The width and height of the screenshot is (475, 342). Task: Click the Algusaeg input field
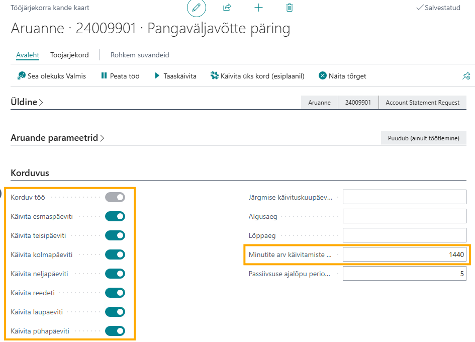[405, 216]
